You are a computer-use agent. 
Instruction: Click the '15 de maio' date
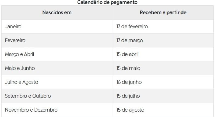coord(128,68)
